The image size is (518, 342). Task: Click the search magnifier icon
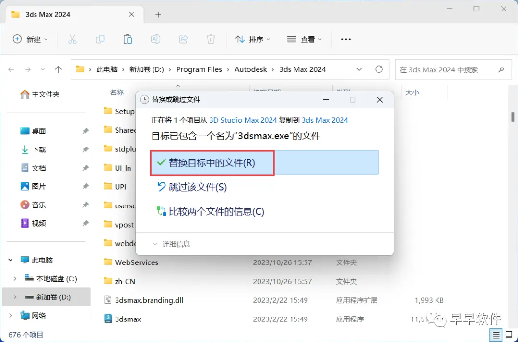pyautogui.click(x=501, y=69)
